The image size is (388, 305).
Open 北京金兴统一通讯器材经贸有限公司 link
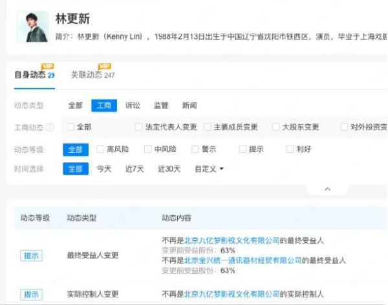[242, 260]
